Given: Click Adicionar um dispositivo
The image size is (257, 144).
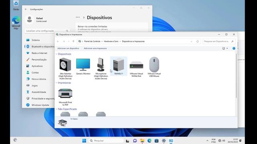Looking at the screenshot, I should coord(68,48).
